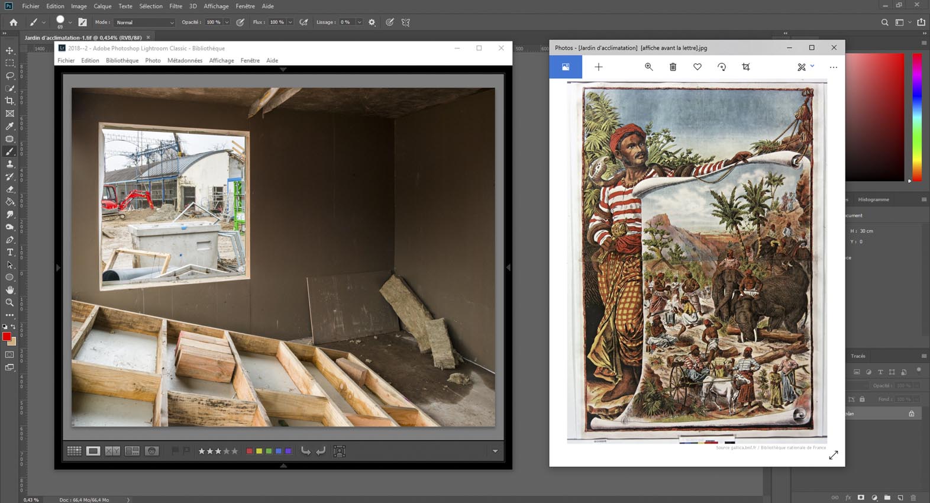Click Photos collection view button
This screenshot has width=930, height=503.
566,67
